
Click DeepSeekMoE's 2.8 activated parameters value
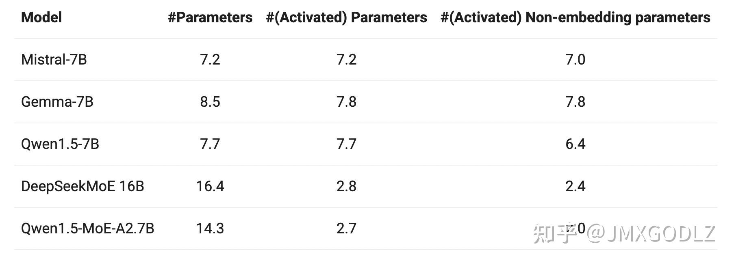click(x=346, y=186)
